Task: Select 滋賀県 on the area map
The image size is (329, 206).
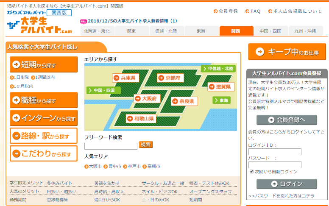Action: pyautogui.click(x=221, y=86)
